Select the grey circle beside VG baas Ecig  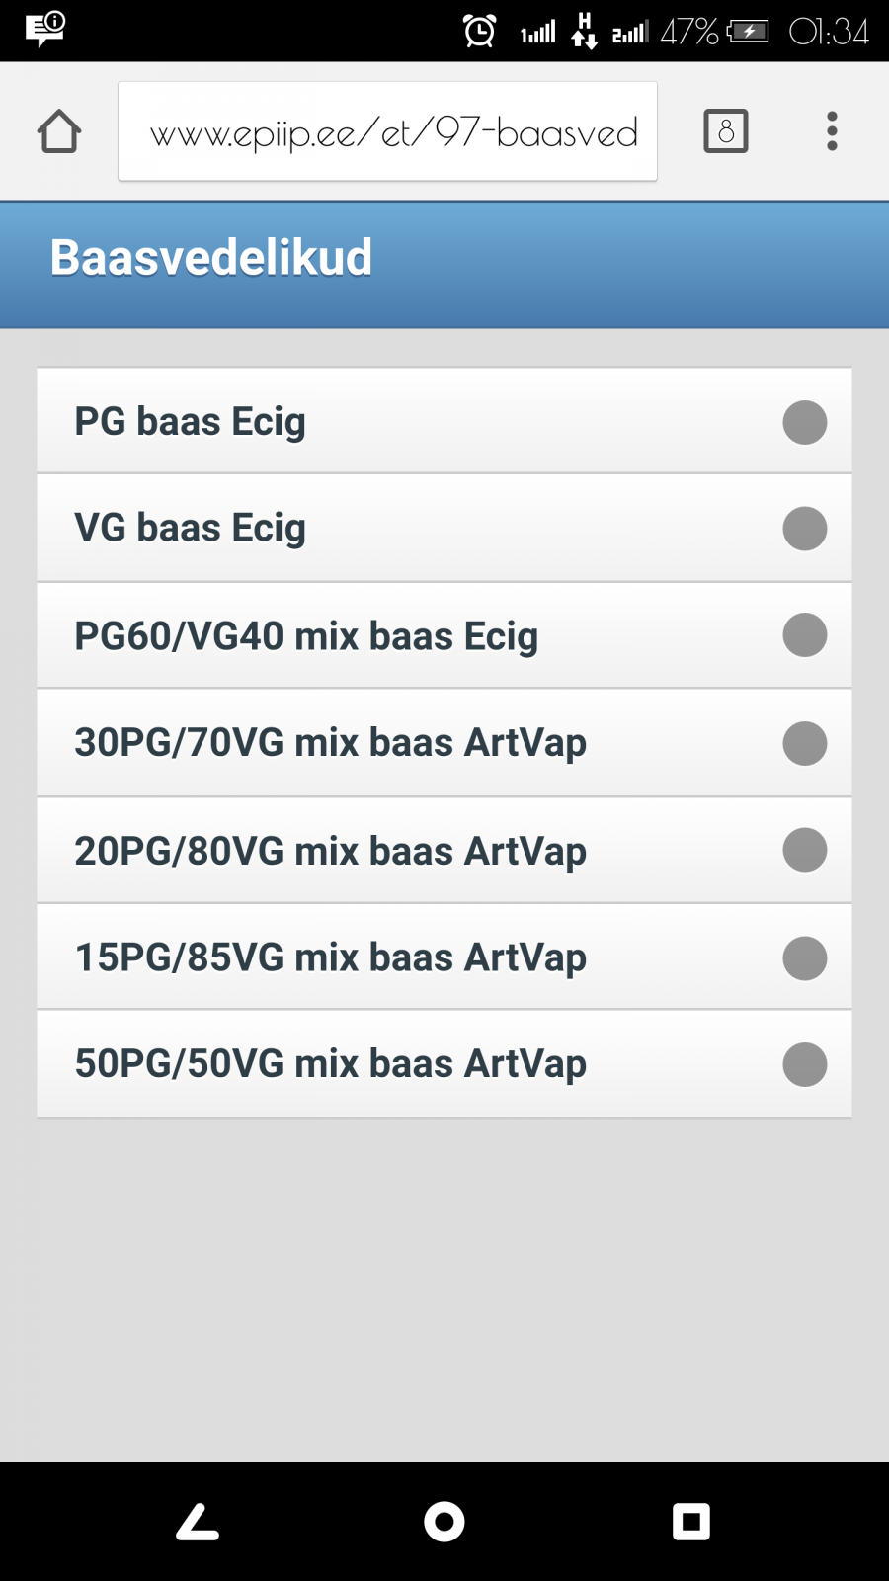tap(805, 529)
